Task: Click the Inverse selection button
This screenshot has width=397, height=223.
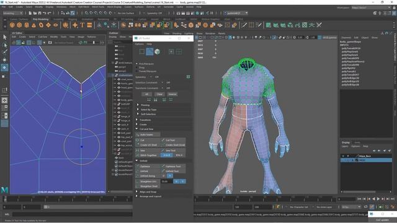Action: coord(172,94)
